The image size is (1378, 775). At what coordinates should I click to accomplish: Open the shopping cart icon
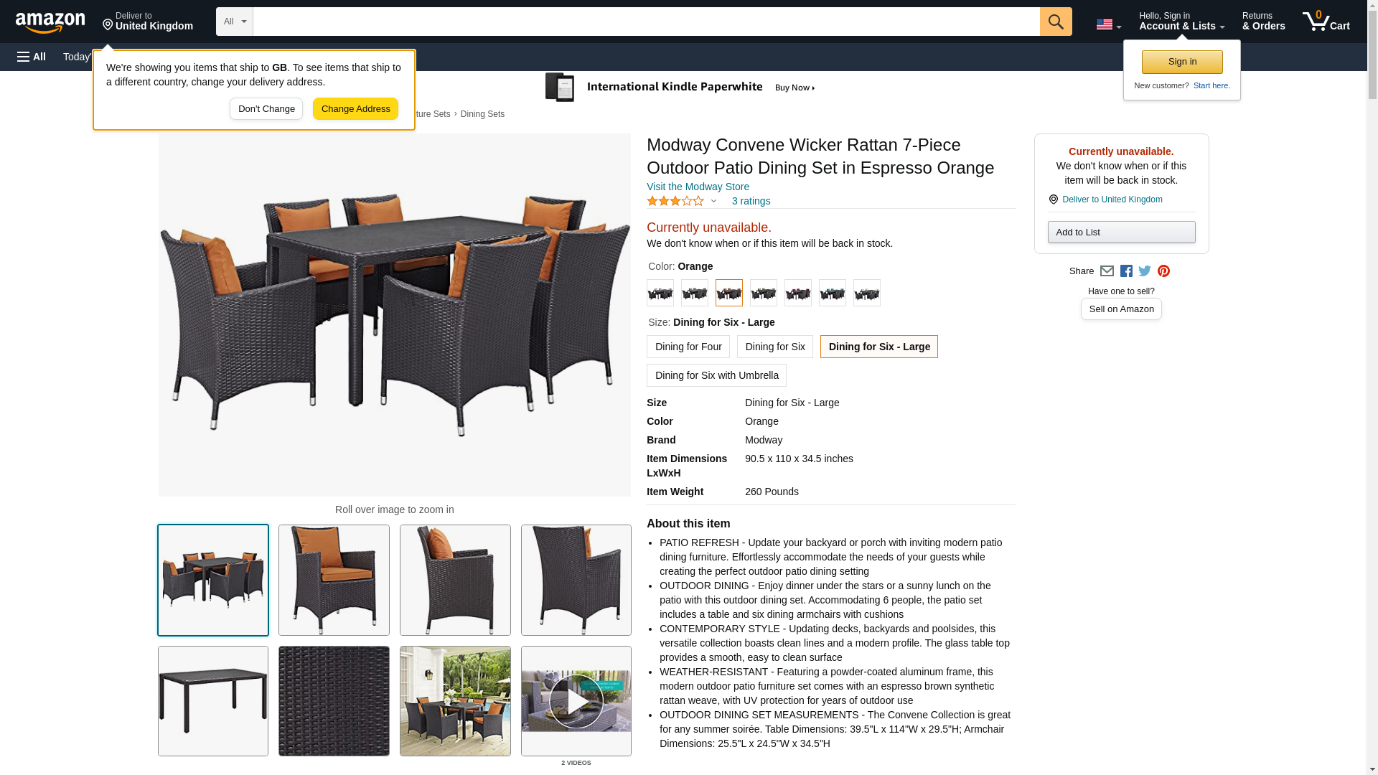tap(1326, 22)
